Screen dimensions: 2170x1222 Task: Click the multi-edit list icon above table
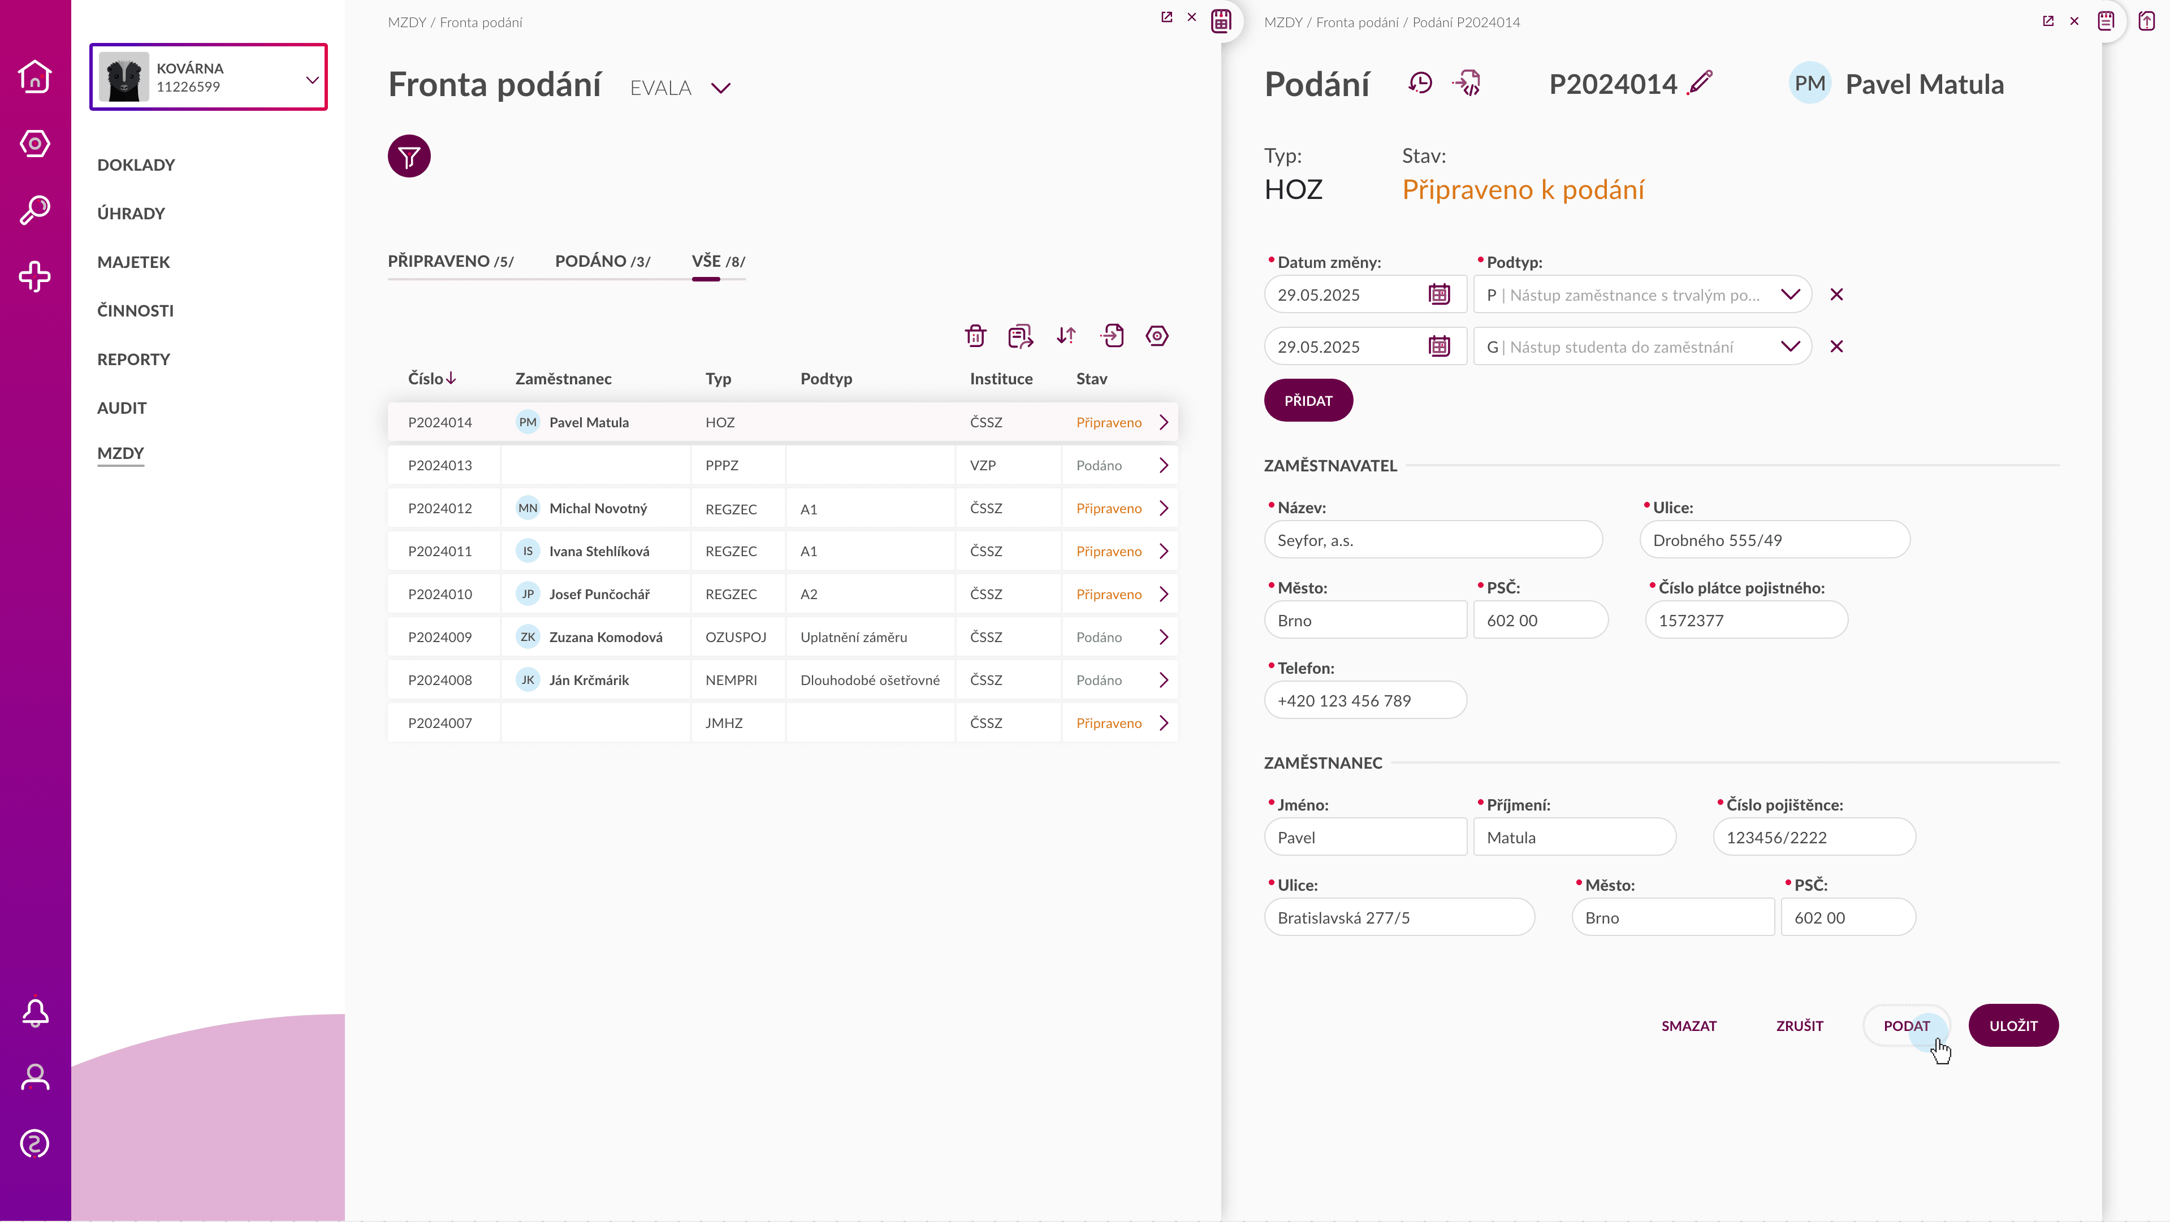pos(1021,336)
